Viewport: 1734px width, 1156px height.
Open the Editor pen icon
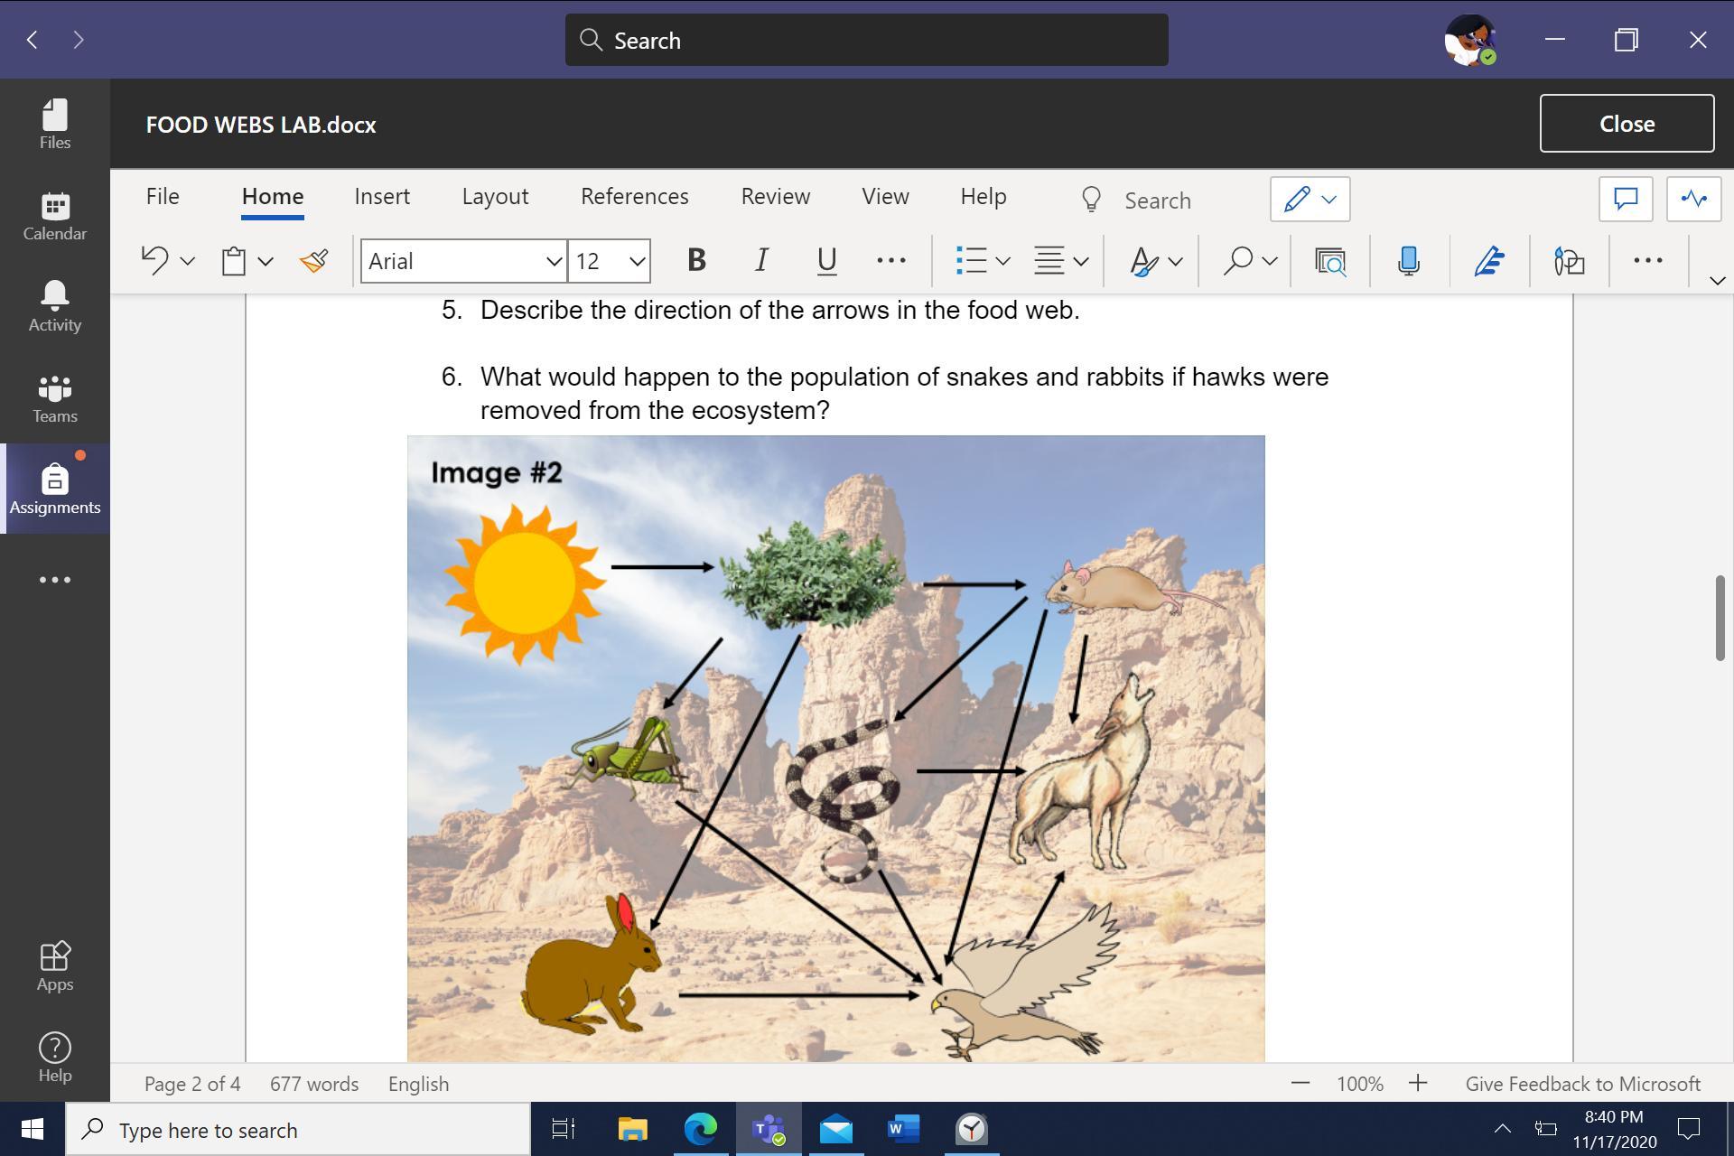pos(1488,261)
